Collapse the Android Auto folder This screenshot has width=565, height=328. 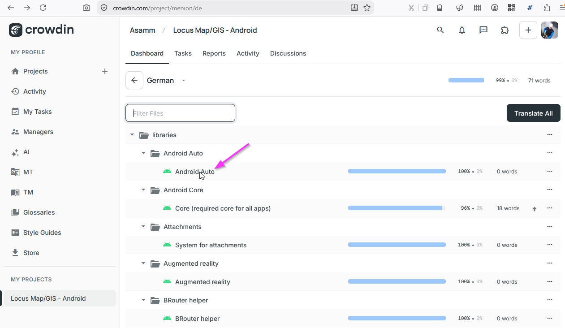pyautogui.click(x=143, y=153)
